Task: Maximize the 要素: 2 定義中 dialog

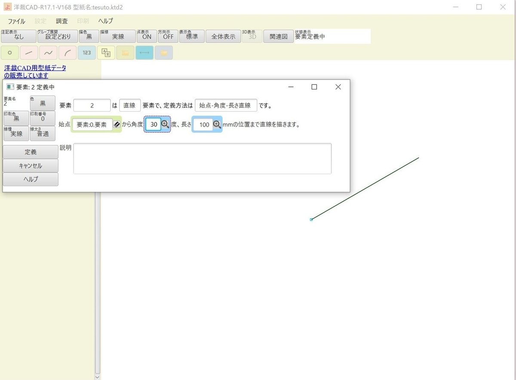Action: [314, 87]
